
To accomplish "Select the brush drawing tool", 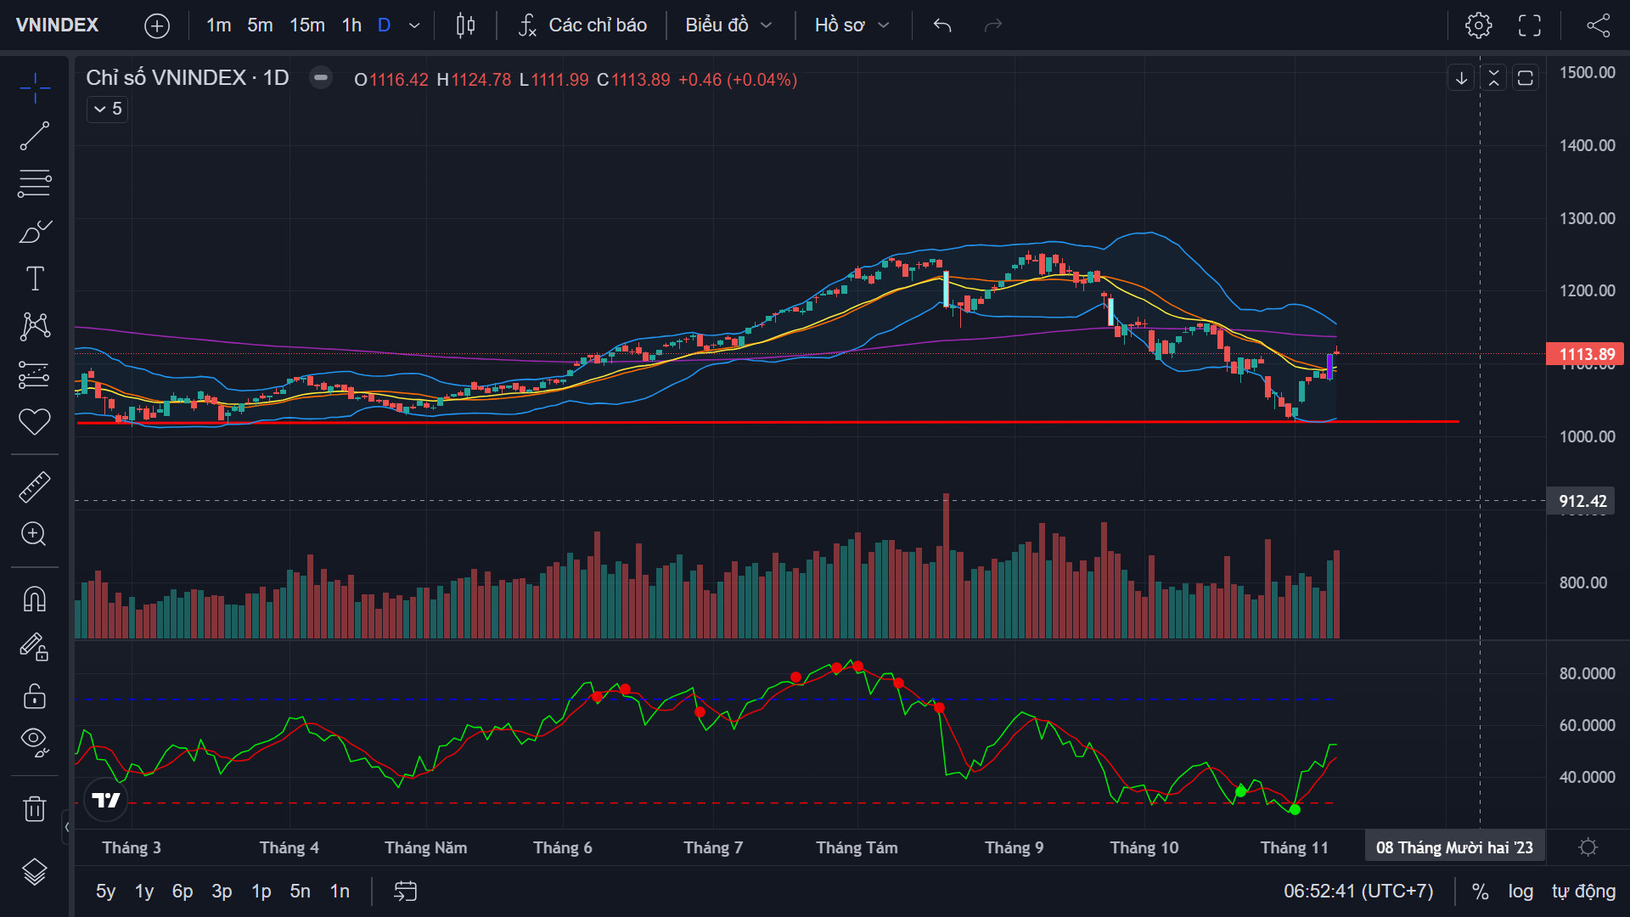I will pos(34,231).
